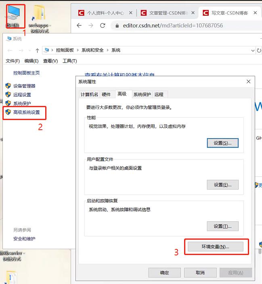Open the 编辑(E) menu
The image size is (262, 284).
[31, 61]
